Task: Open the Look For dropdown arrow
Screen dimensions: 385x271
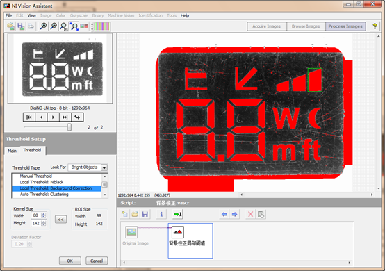Action: (104, 168)
